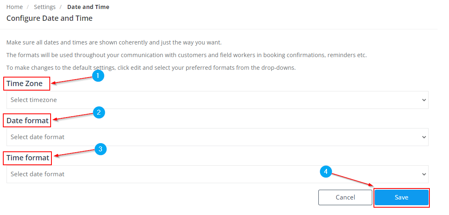Open the Select timezone dropdown
This screenshot has height=215, width=449.
(x=217, y=100)
